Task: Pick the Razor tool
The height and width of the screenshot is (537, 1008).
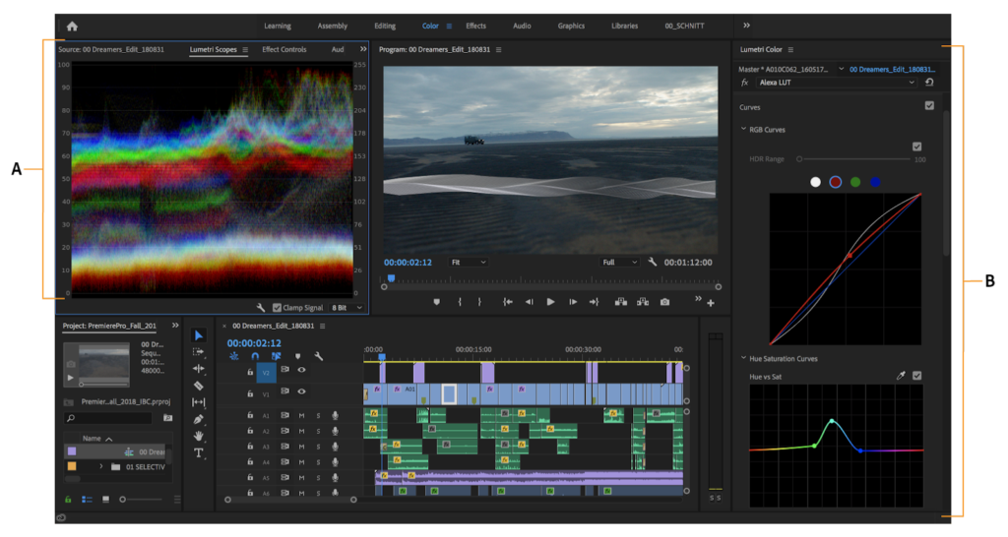Action: coord(199,386)
